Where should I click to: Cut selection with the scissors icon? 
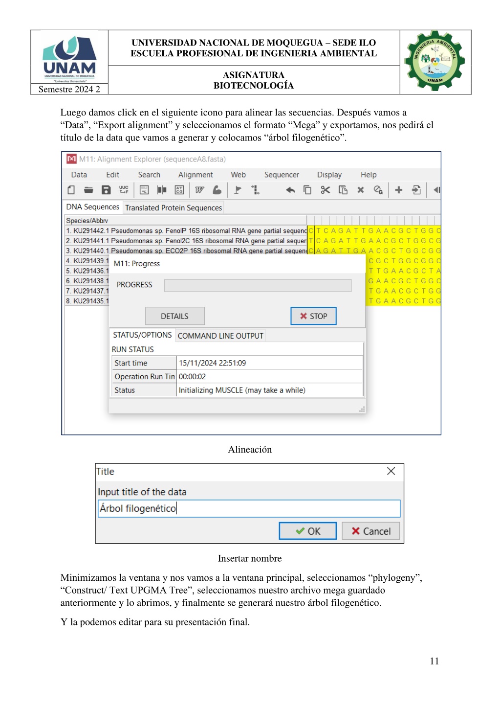pyautogui.click(x=326, y=190)
